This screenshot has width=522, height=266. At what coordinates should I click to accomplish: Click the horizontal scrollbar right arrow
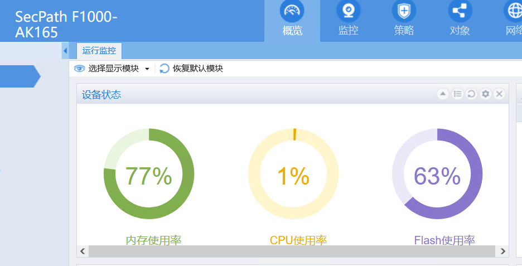(x=502, y=251)
